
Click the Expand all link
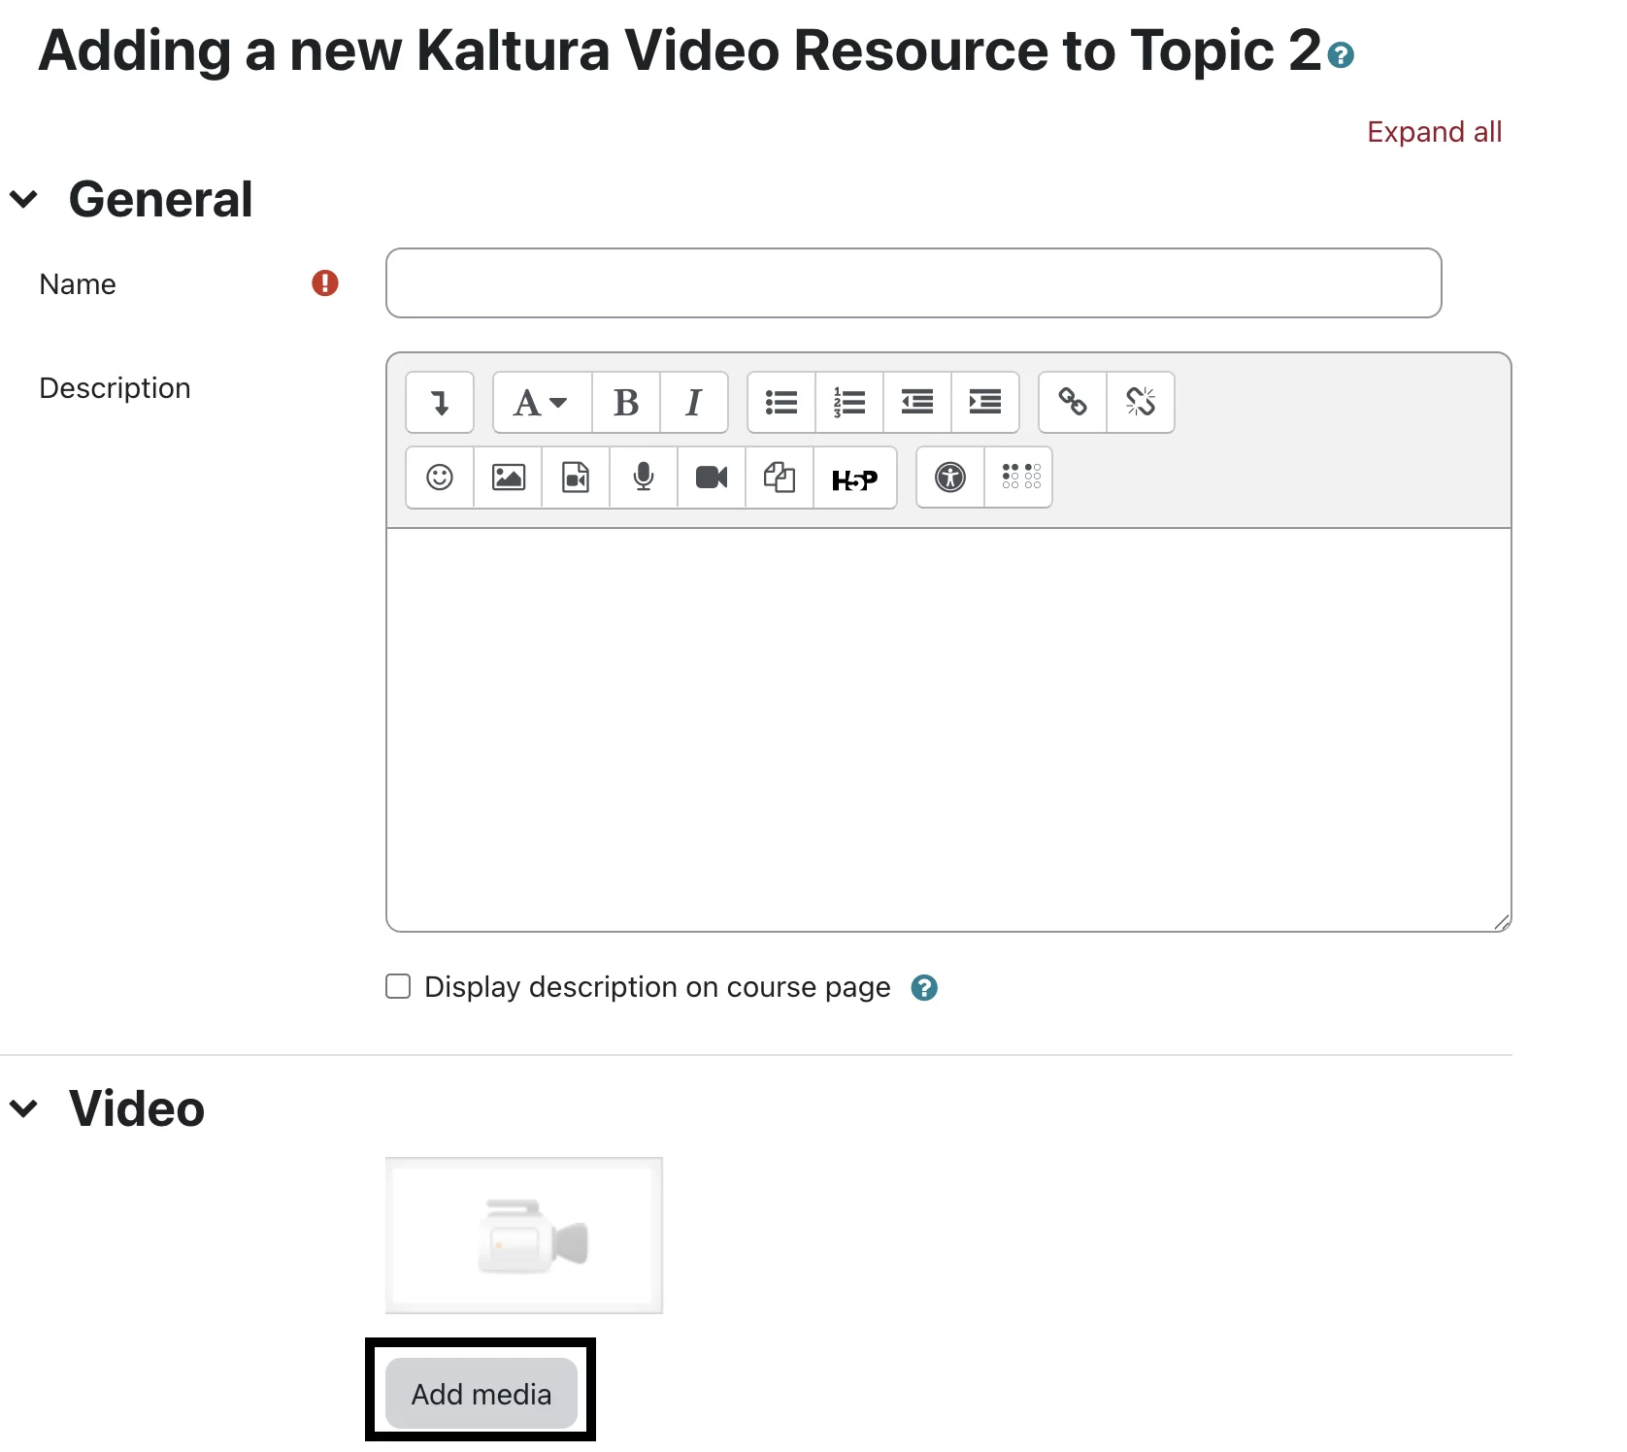(1434, 132)
